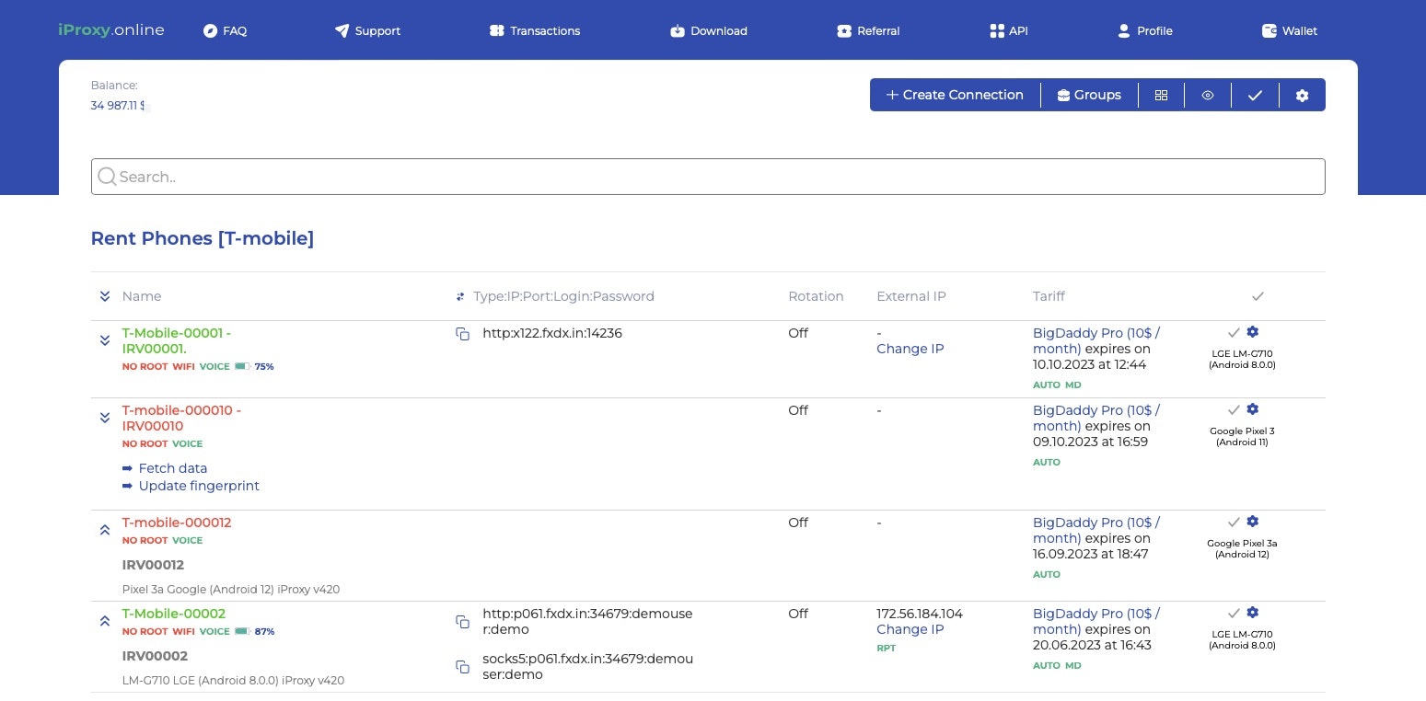This screenshot has width=1426, height=701.
Task: Select the T-mobile-000012 row checkmark
Action: [x=1234, y=522]
